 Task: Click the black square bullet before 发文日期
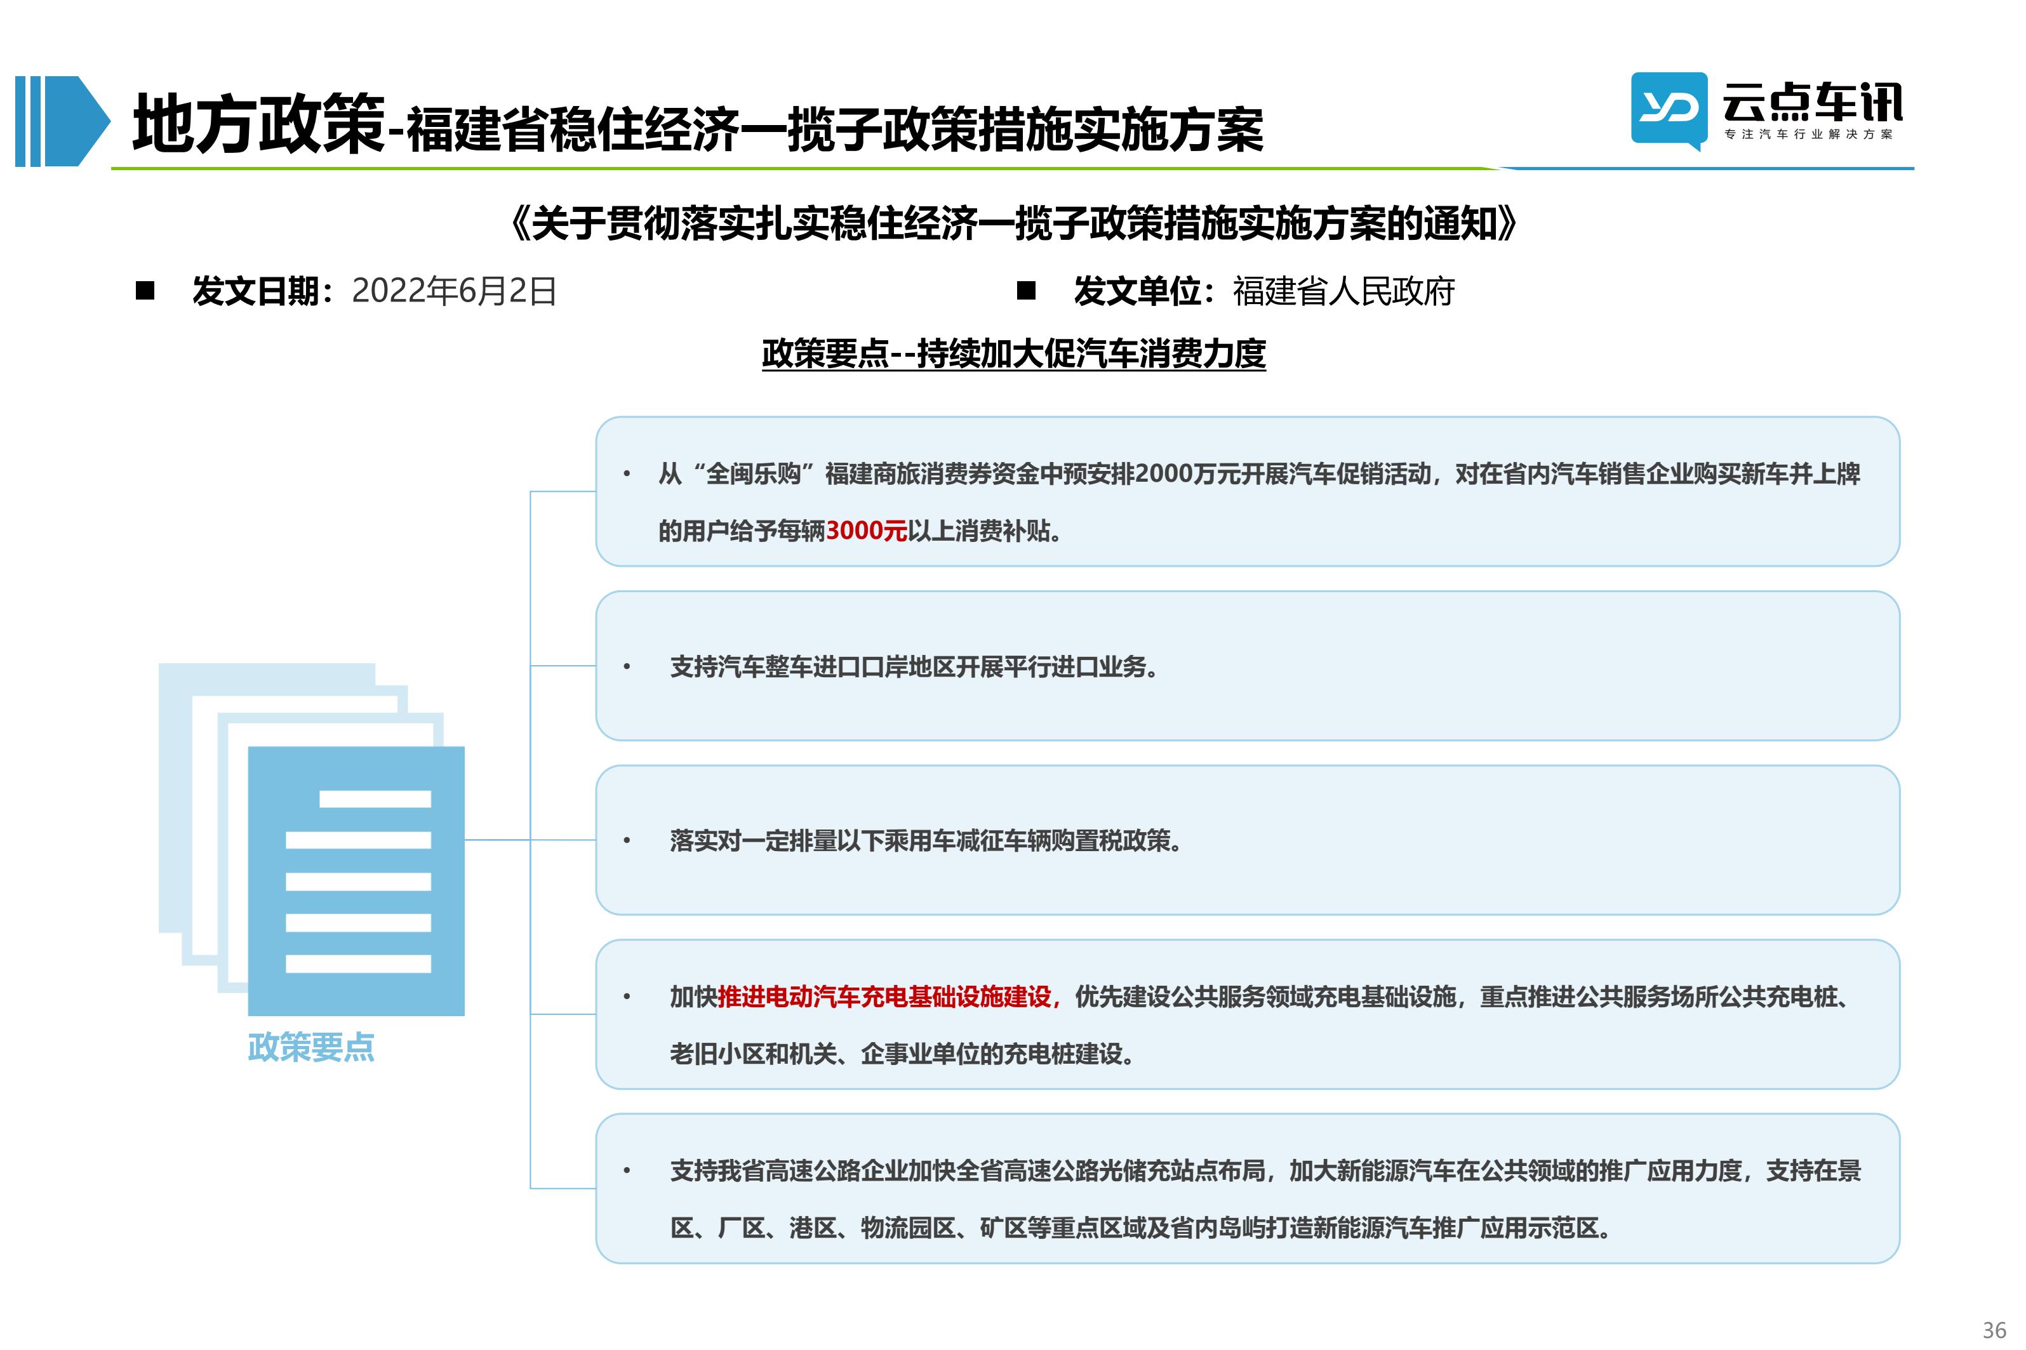[x=145, y=291]
